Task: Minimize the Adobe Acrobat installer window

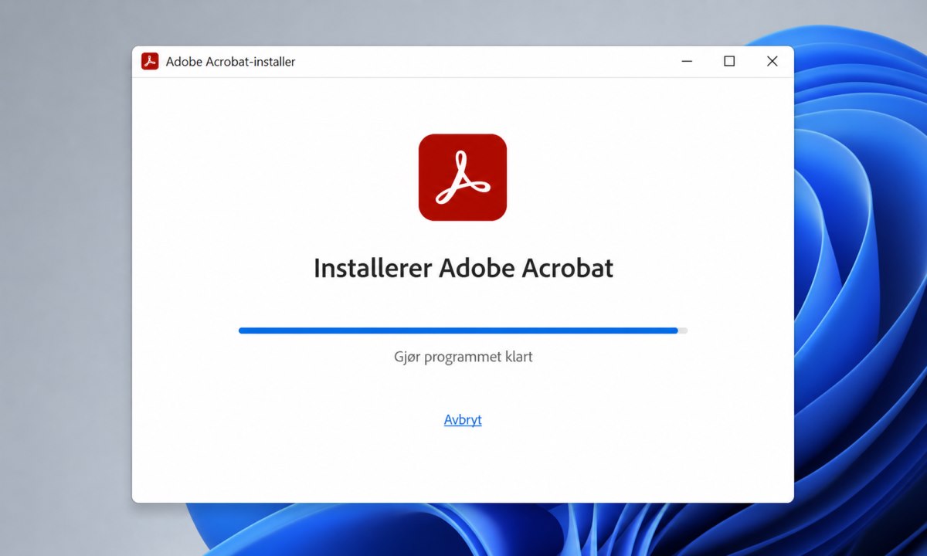Action: coord(686,62)
